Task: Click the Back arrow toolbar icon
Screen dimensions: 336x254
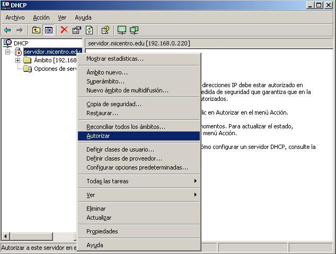Action: pyautogui.click(x=7, y=30)
